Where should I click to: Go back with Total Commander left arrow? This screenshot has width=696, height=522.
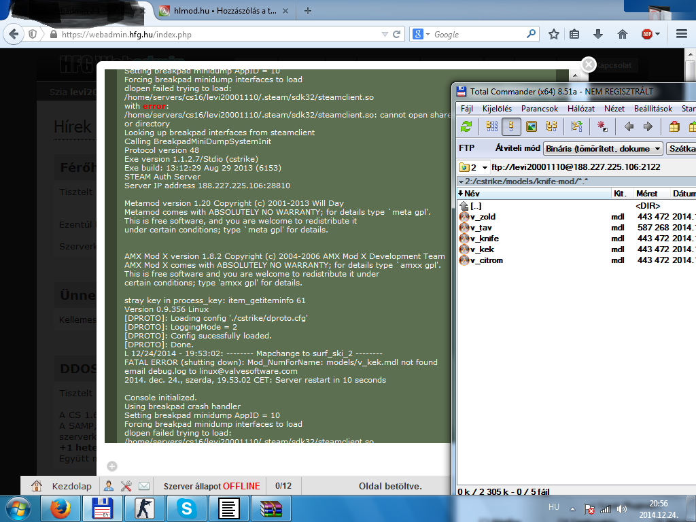629,126
